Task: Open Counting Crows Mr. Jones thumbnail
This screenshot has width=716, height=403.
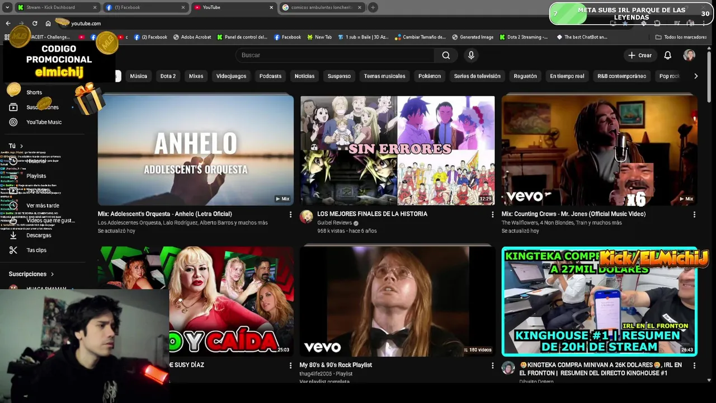Action: [599, 151]
